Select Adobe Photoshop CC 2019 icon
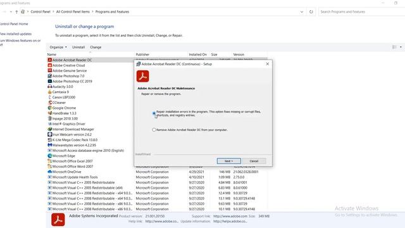This screenshot has width=405, height=228. [50, 81]
